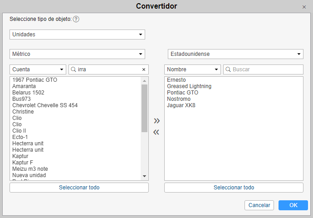Screen dimensions: 313x218
Task: Open the Estadounidense dropdown
Action: coord(235,54)
